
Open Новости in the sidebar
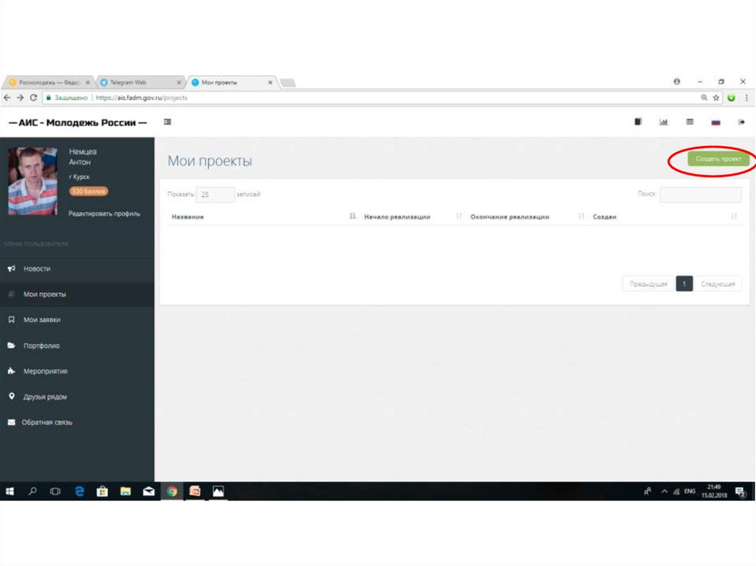click(x=77, y=269)
